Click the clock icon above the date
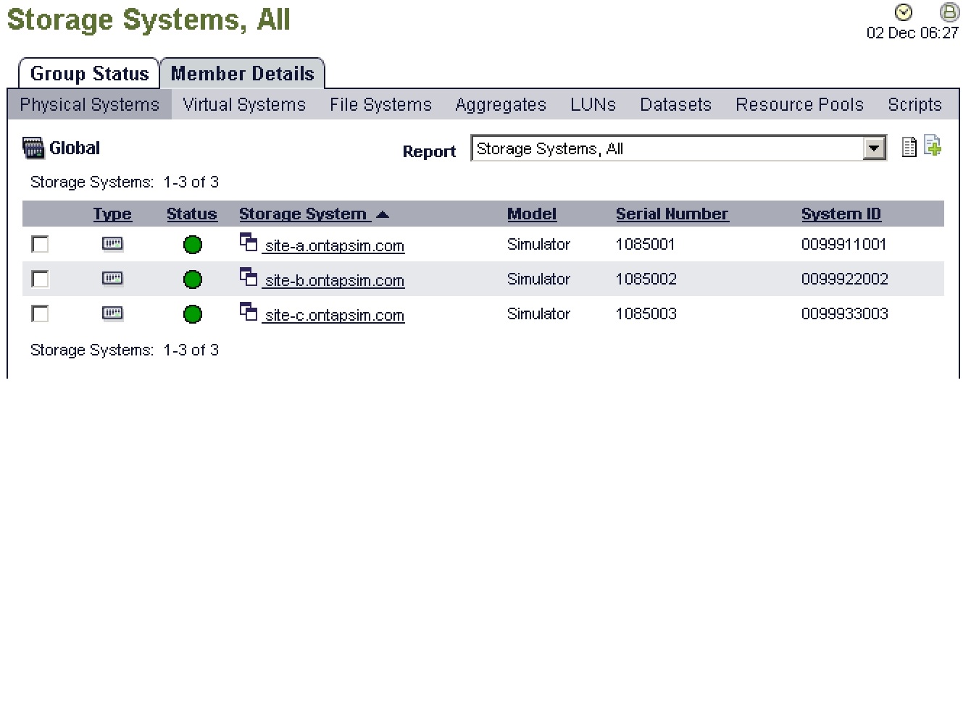 pyautogui.click(x=904, y=12)
